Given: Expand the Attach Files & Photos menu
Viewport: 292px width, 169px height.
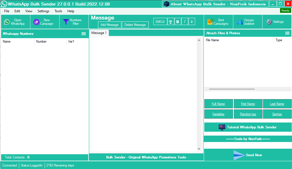Looking at the screenshot, I should pos(287,33).
